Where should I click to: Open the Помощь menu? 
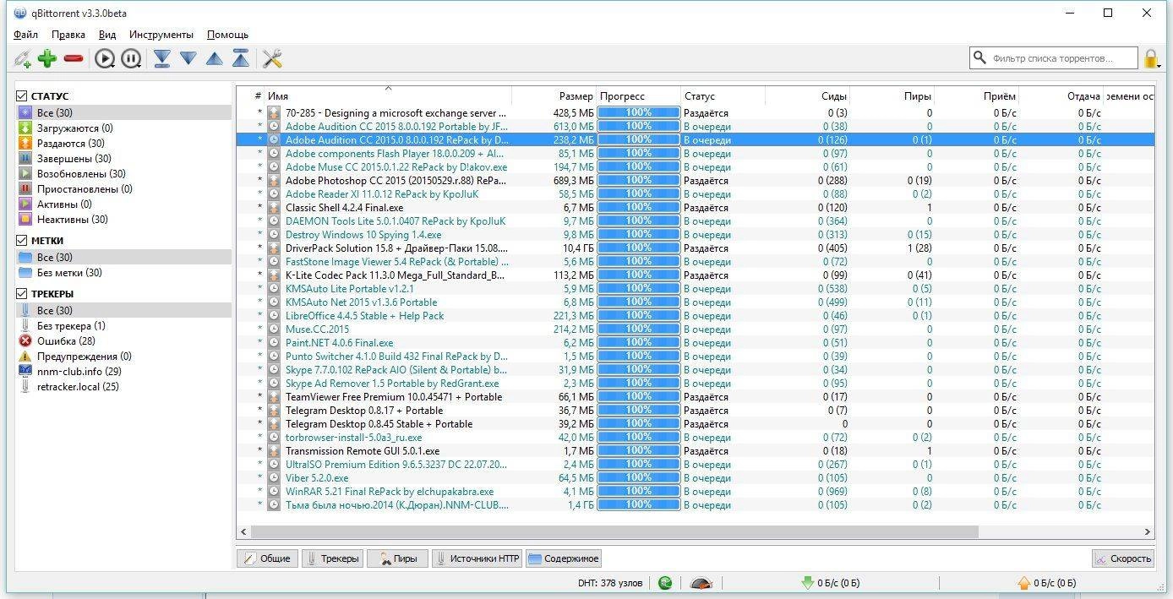pyautogui.click(x=227, y=35)
